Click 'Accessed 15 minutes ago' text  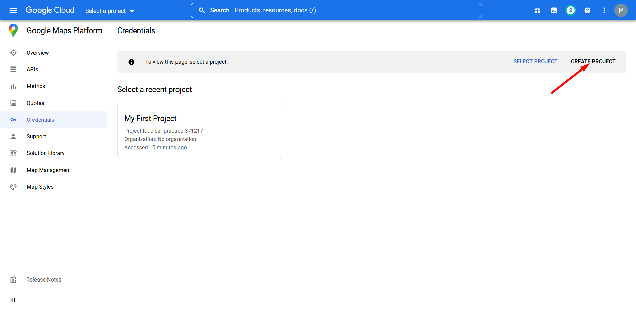(x=155, y=147)
